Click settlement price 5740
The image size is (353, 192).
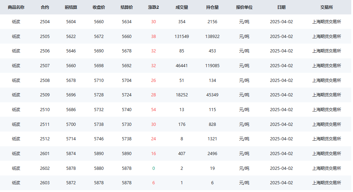pyautogui.click(x=127, y=110)
